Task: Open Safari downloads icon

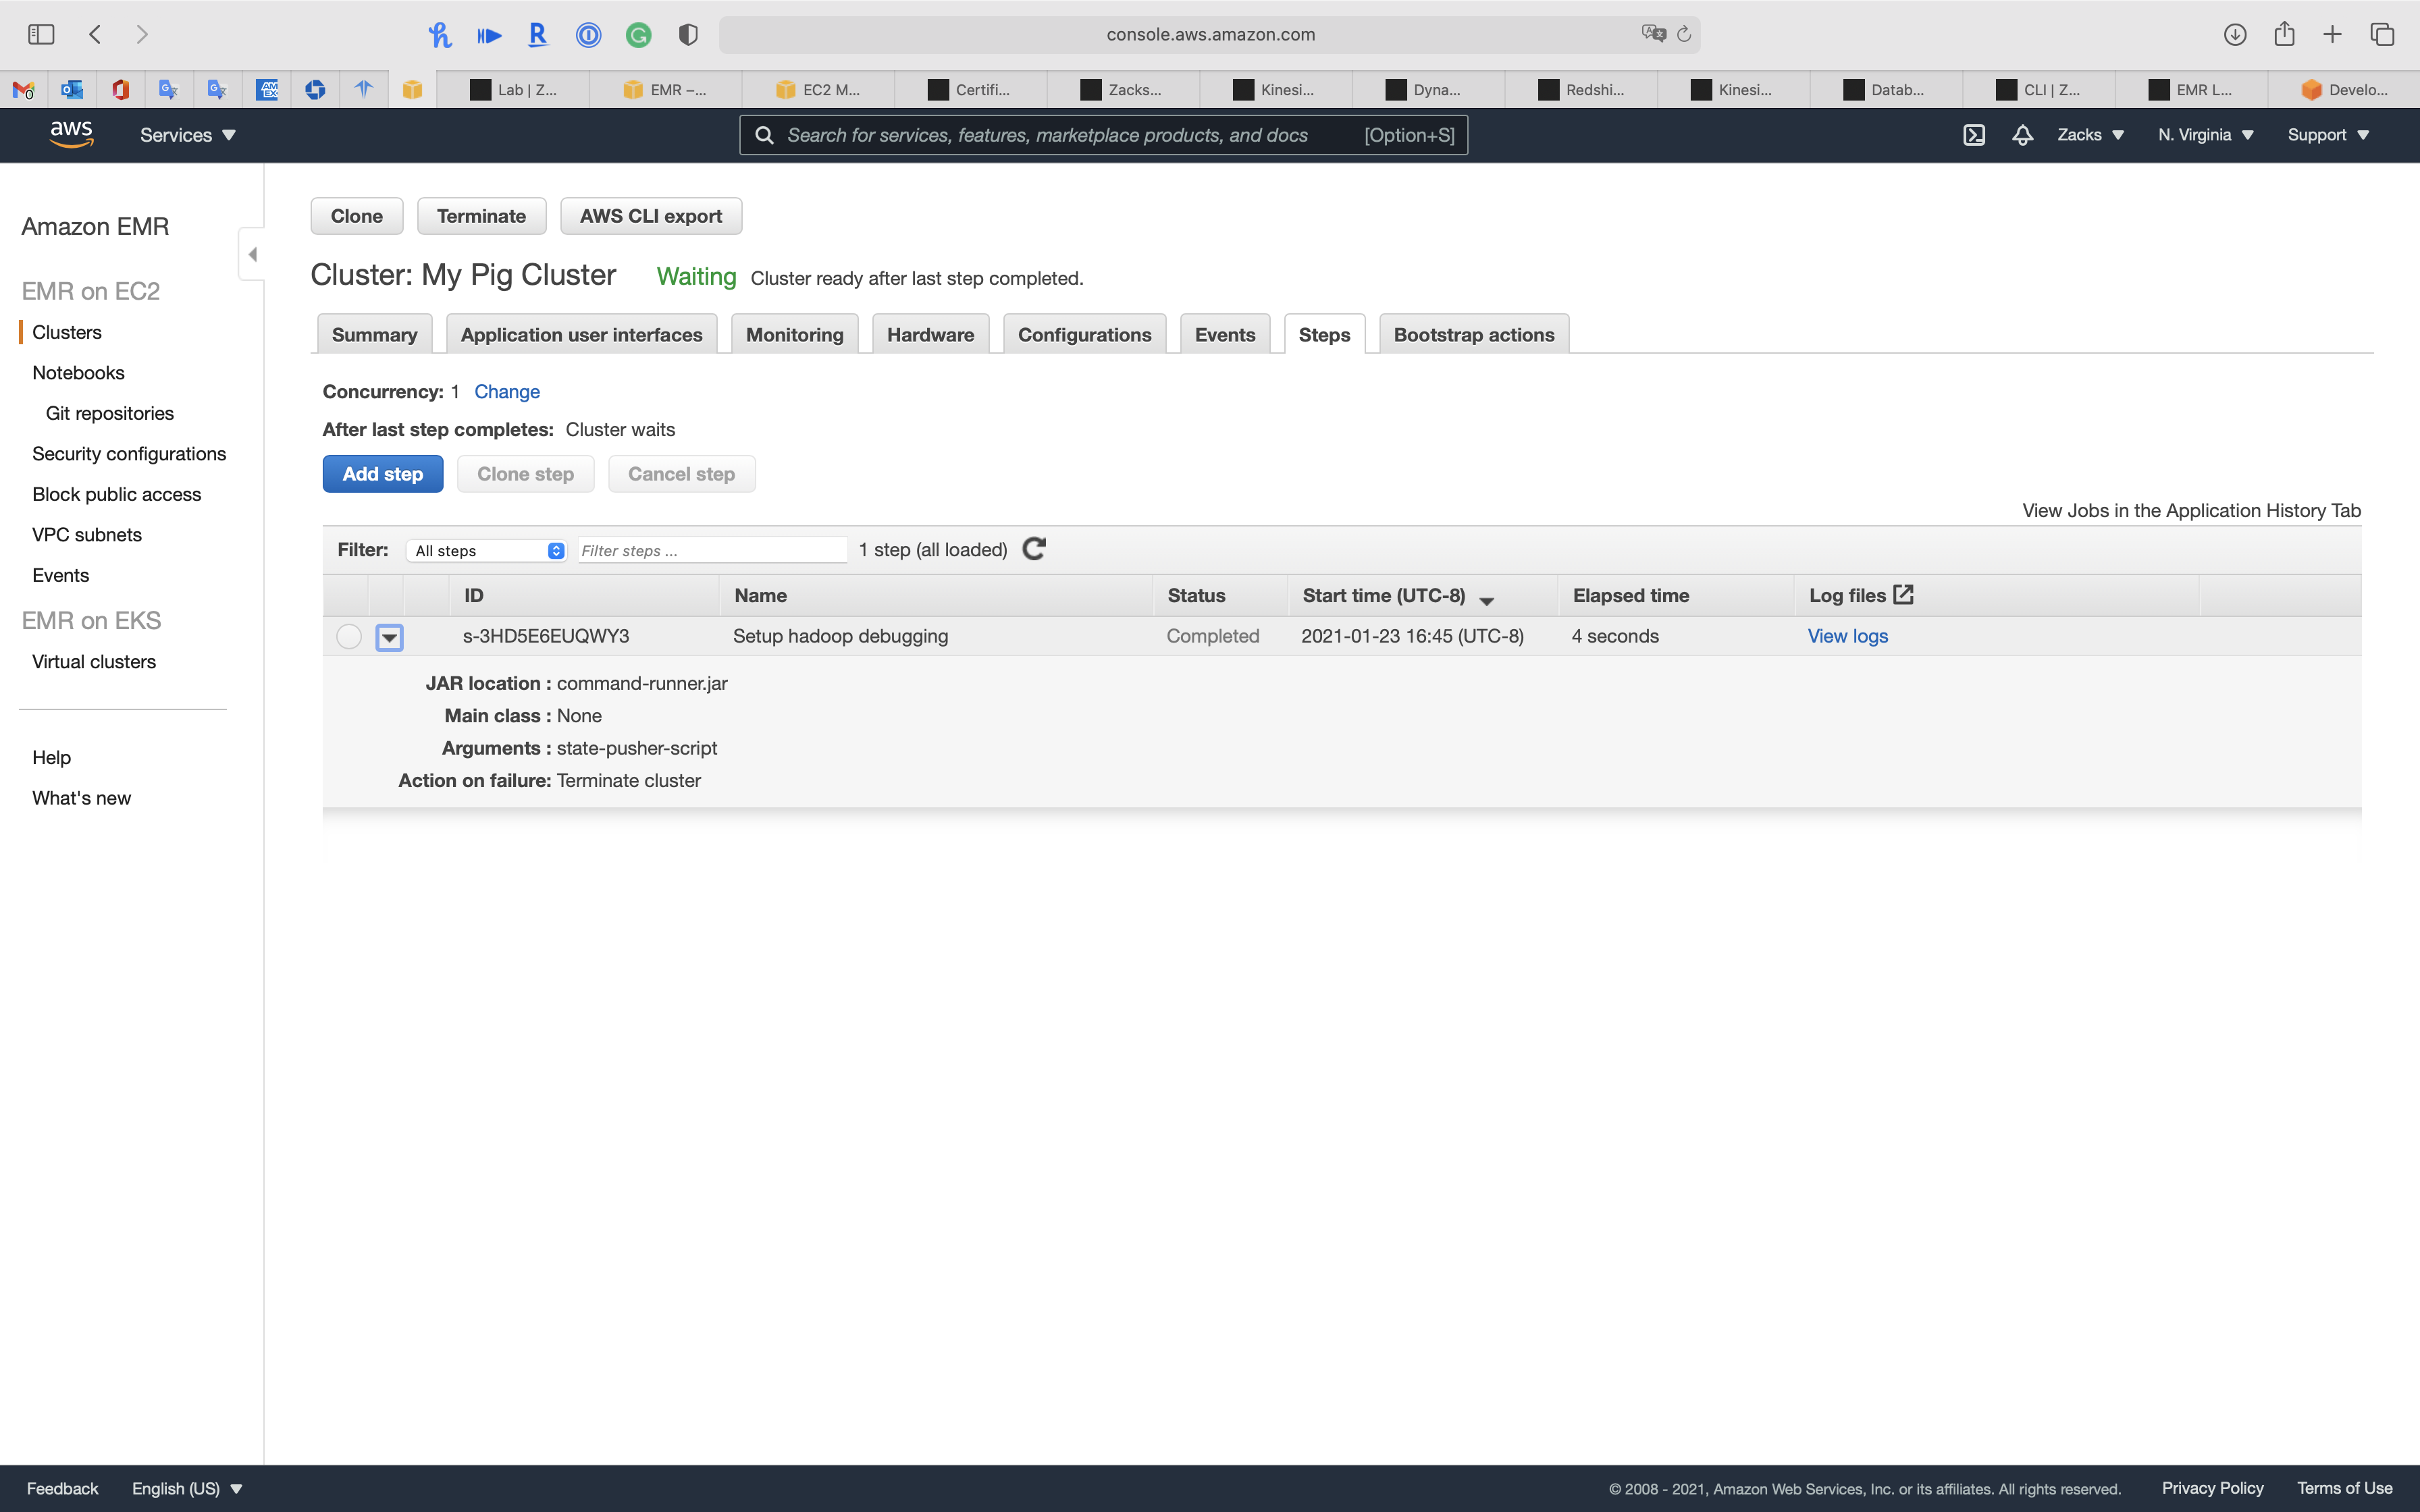Action: (2235, 35)
